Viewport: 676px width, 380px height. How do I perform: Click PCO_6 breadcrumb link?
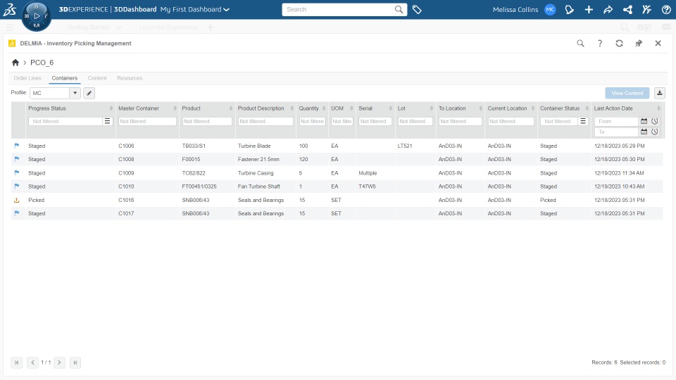(42, 63)
